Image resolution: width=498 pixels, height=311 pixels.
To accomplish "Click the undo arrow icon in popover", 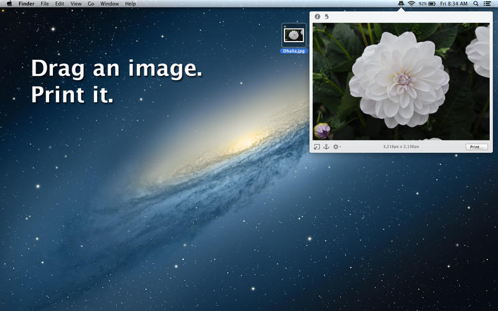I will 326,17.
